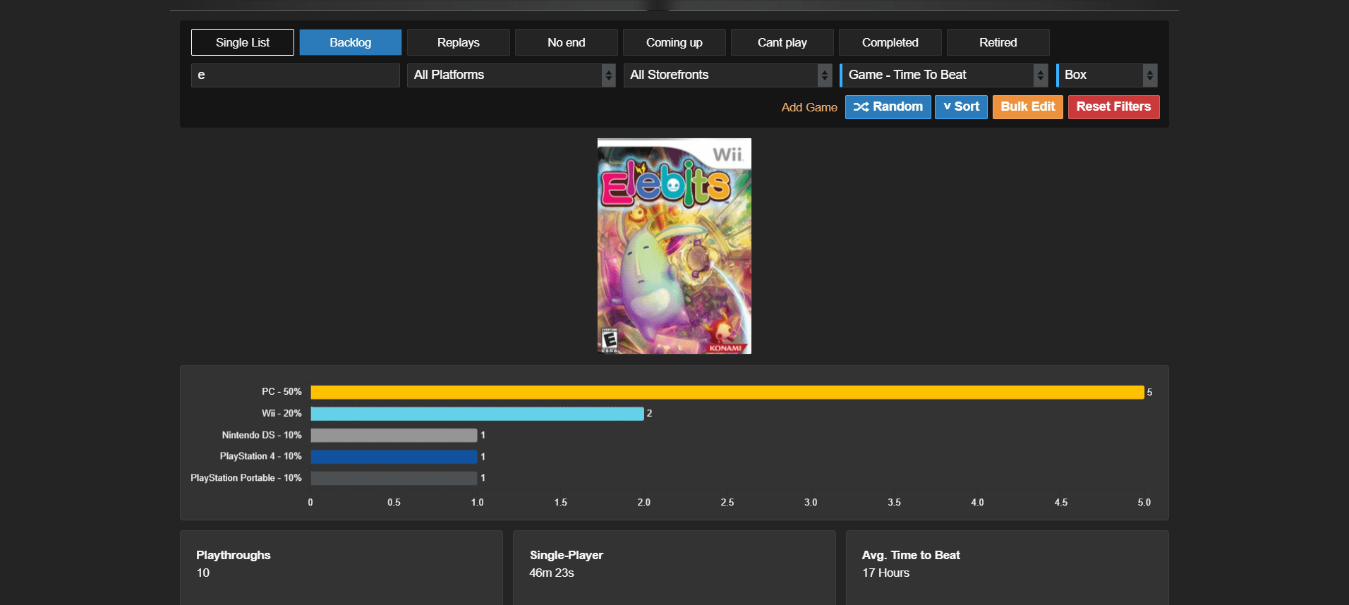Viewport: 1349px width, 605px height.
Task: Click the red Reset Filters button
Action: click(1113, 107)
